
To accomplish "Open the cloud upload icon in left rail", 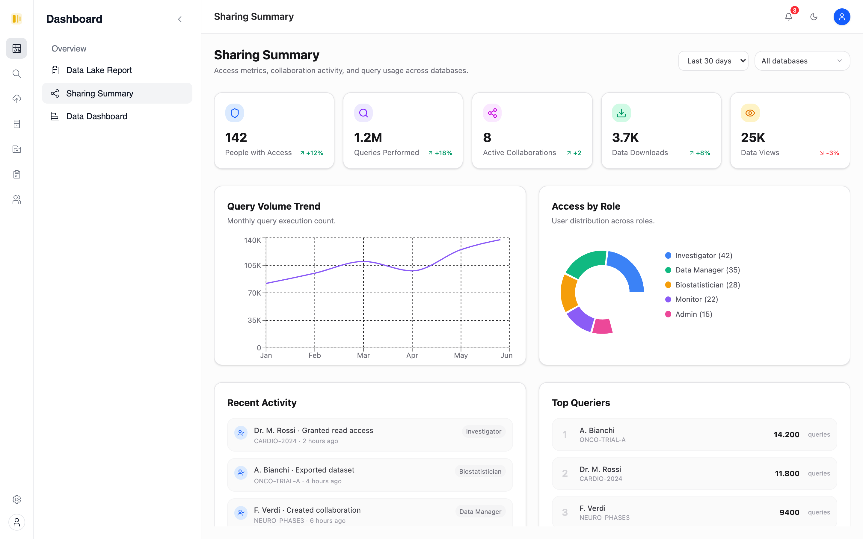I will 16,99.
